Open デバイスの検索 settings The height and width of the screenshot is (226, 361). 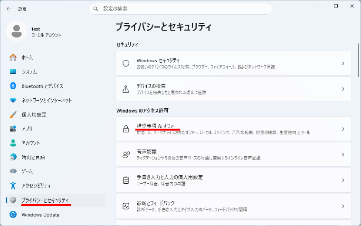coord(234,89)
